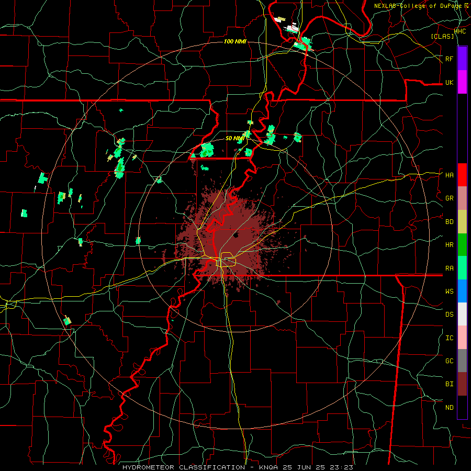Click the HR legend label

coord(449,245)
